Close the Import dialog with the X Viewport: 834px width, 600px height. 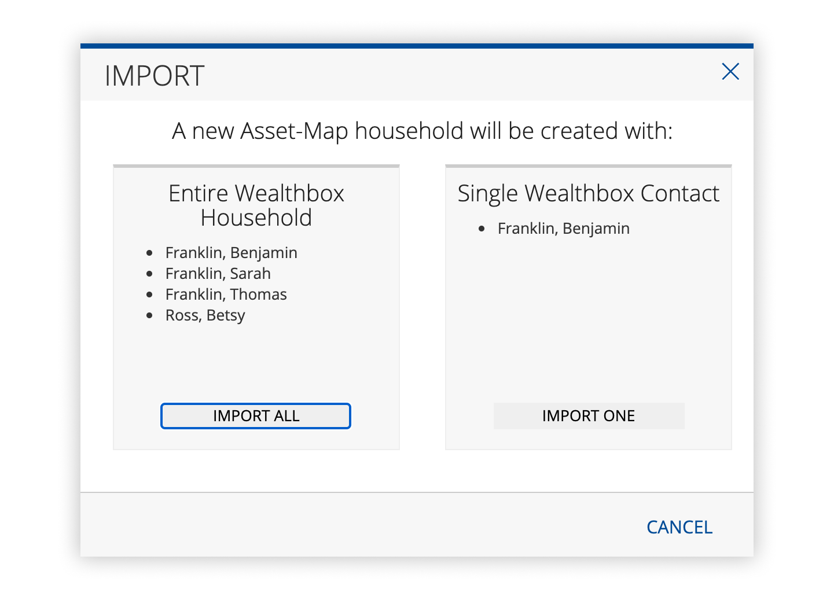[730, 72]
